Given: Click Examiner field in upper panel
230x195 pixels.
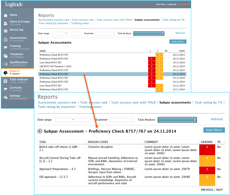Looking at the screenshot, I should (x=105, y=33).
